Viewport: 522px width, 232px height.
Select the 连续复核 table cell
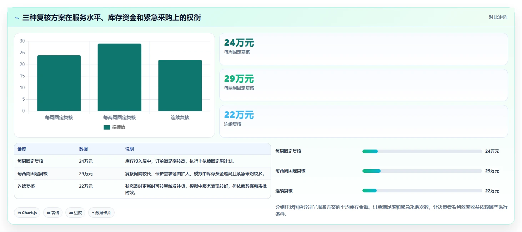[x=26, y=186]
